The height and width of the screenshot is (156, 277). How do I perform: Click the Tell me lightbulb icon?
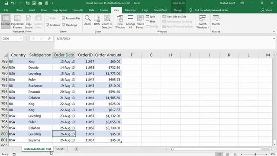[x=190, y=10]
